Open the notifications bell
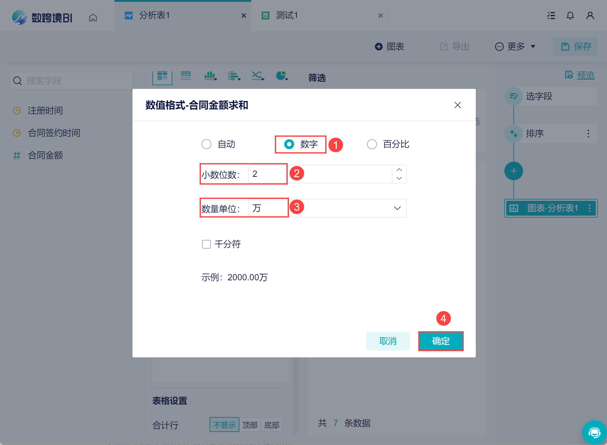This screenshot has height=445, width=607. click(570, 16)
